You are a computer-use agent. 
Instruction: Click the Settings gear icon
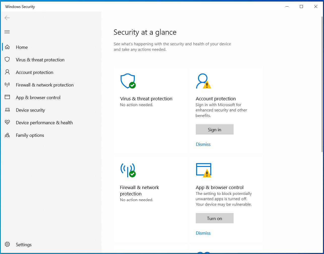point(7,244)
